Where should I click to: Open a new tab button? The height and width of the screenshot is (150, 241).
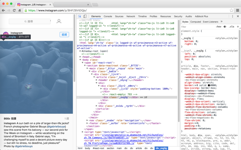95,5
